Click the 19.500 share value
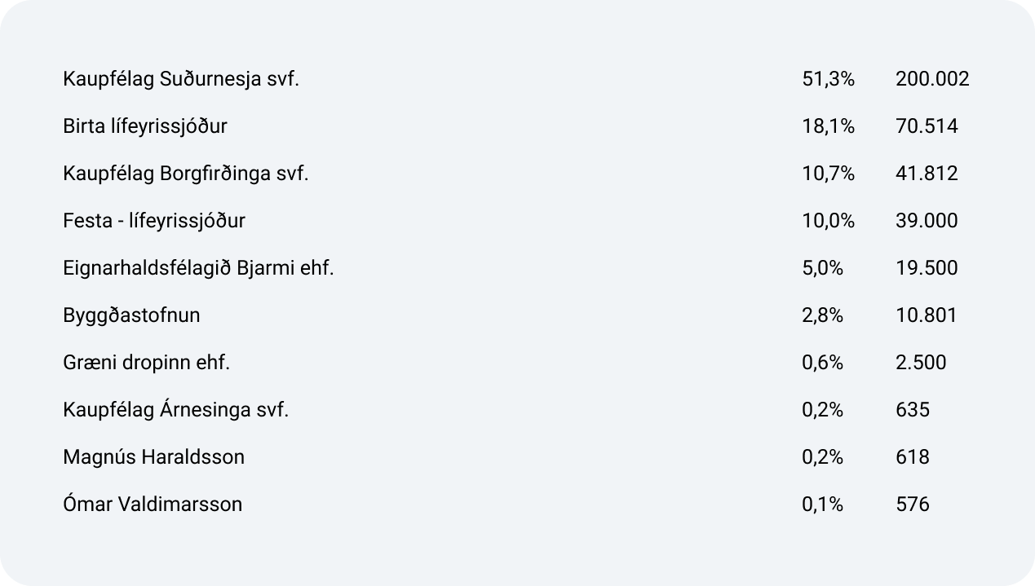The width and height of the screenshot is (1035, 586). pos(927,268)
